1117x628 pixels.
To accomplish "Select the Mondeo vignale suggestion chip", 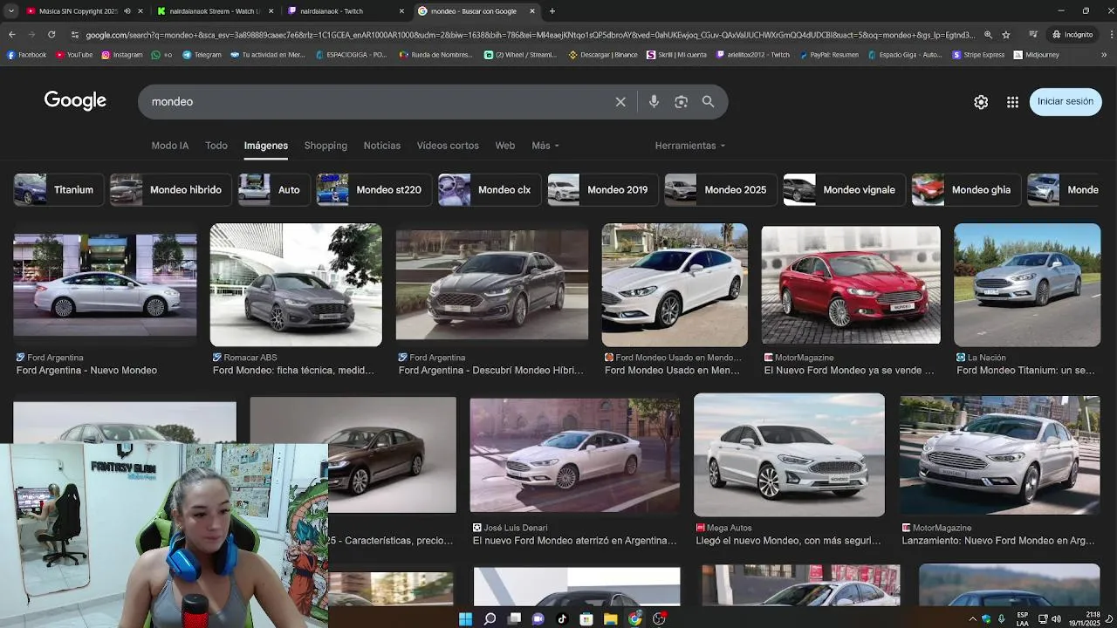I will tap(845, 190).
